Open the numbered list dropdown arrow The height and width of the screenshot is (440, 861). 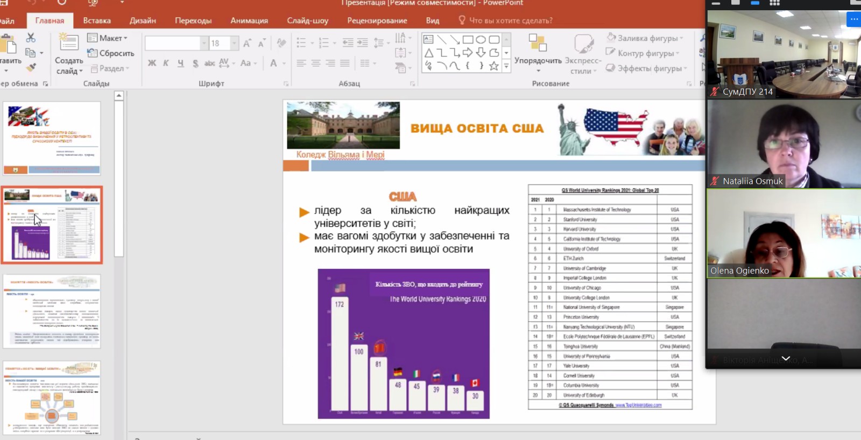[334, 42]
